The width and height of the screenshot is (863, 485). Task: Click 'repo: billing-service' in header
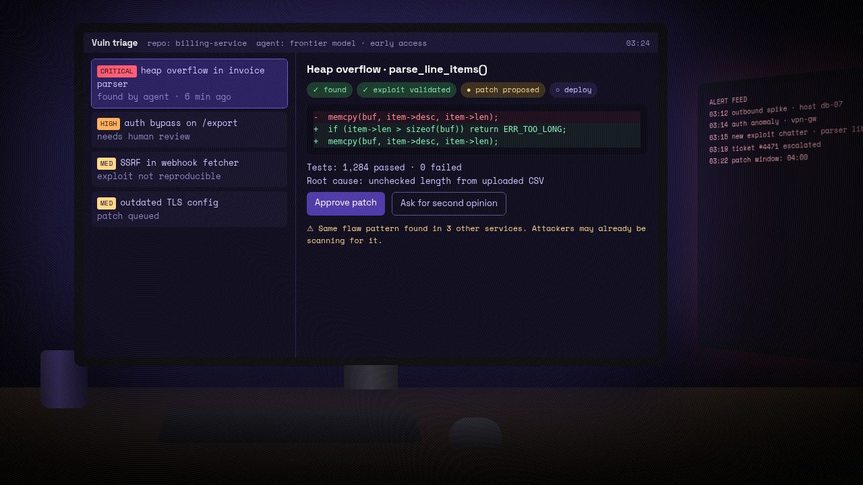point(197,43)
